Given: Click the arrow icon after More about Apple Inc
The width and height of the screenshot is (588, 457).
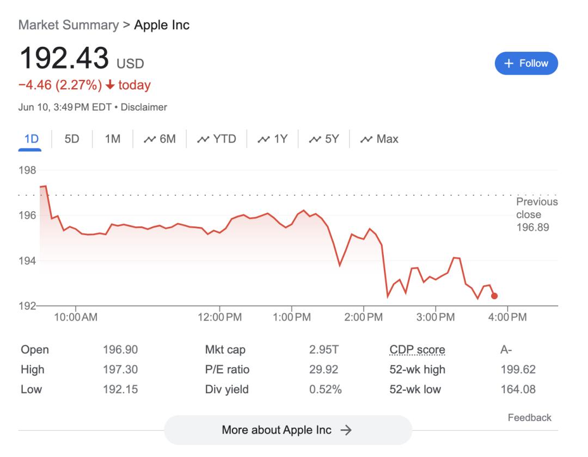Looking at the screenshot, I should pyautogui.click(x=346, y=430).
